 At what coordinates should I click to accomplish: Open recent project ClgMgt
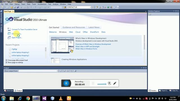pos(14,49)
